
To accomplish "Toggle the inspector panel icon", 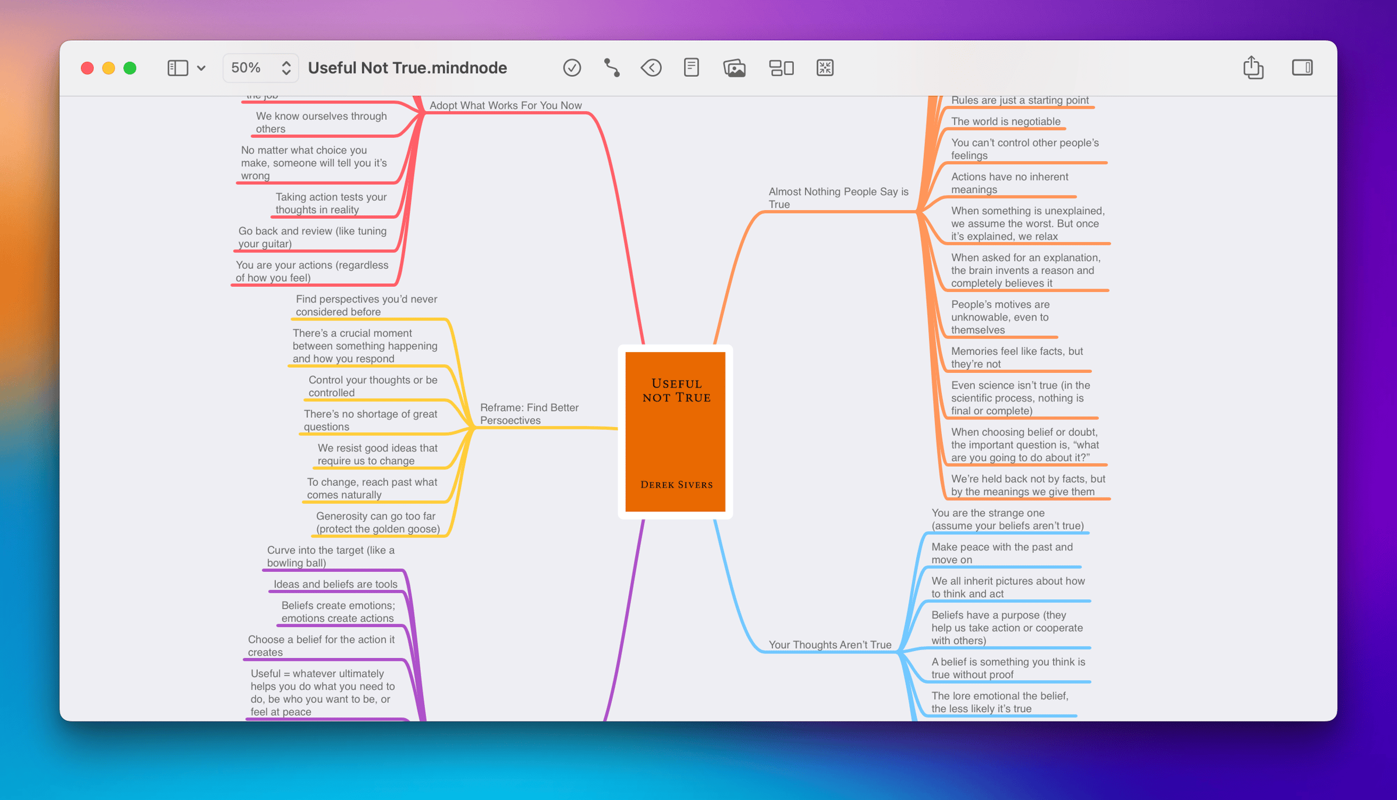I will (x=1302, y=67).
